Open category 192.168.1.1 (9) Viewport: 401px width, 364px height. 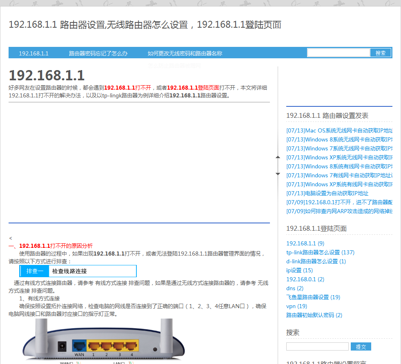tap(305, 243)
